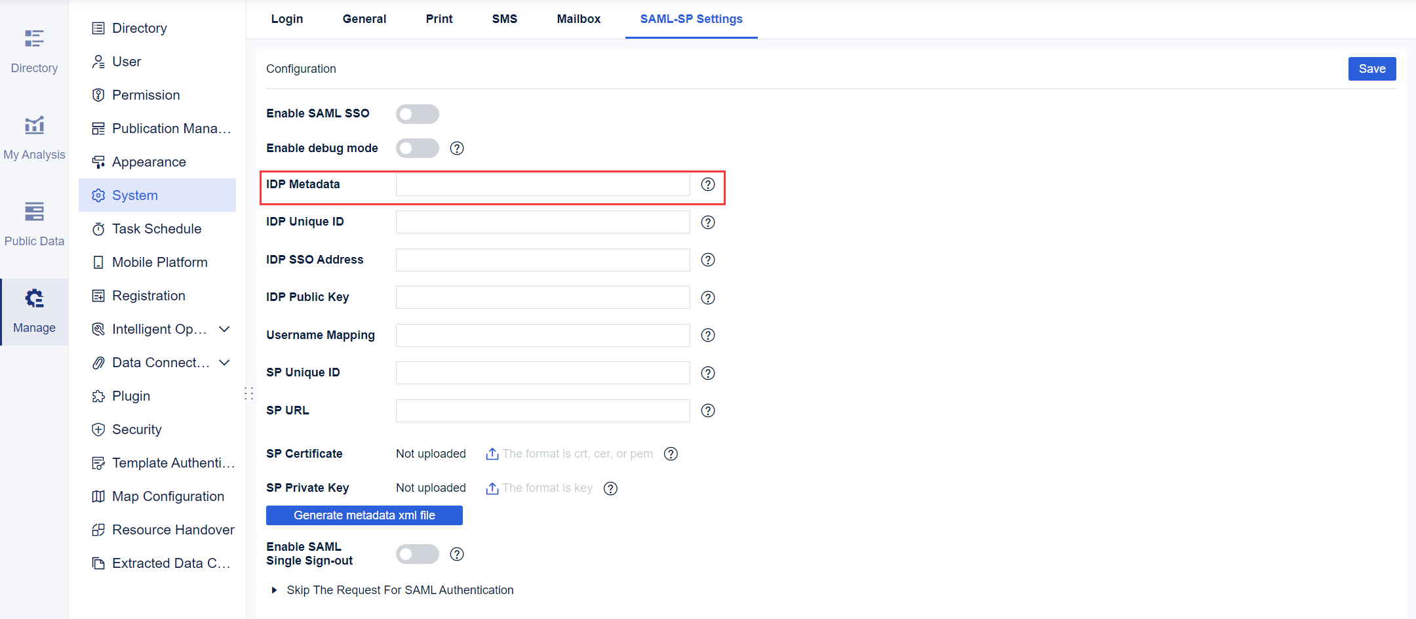Expand the Data Connect section

click(x=224, y=362)
